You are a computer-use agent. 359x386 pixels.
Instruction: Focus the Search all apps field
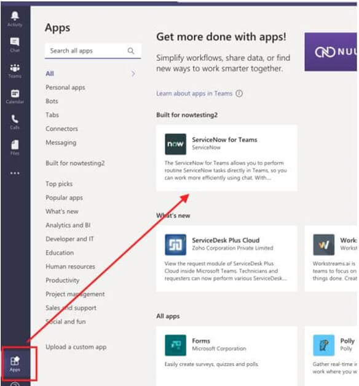click(x=93, y=51)
